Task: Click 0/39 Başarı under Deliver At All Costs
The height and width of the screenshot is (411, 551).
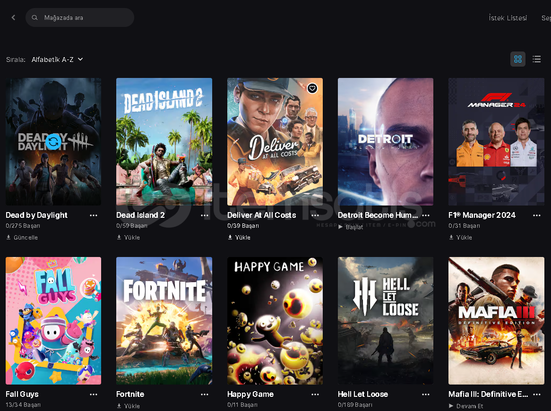Action: (243, 226)
